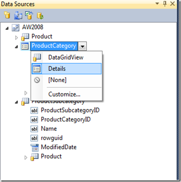Collapse the AW2008 tree node
Viewport: 181px width, 182px height.
[7, 28]
